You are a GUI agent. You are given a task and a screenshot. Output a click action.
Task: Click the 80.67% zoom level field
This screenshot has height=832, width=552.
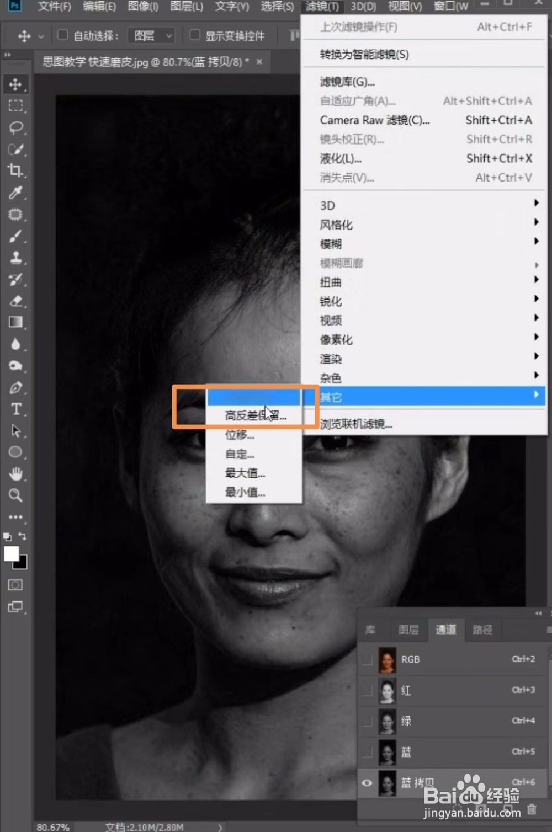point(53,826)
